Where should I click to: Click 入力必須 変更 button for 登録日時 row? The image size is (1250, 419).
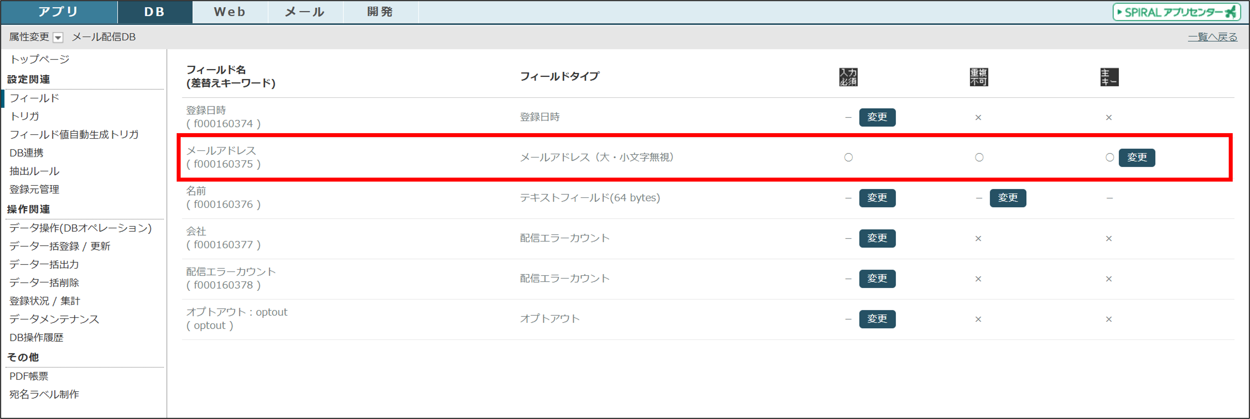(877, 117)
